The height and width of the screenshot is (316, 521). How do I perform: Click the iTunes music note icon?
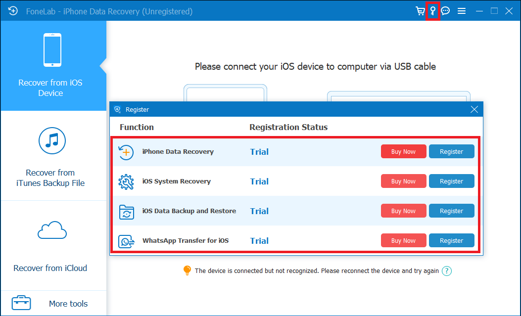[52, 141]
